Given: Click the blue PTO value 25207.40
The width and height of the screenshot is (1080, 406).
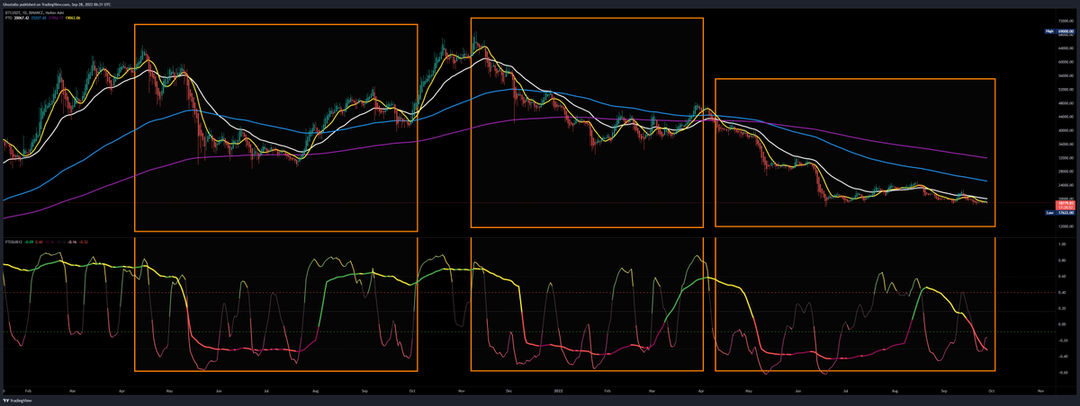Looking at the screenshot, I should click(39, 18).
